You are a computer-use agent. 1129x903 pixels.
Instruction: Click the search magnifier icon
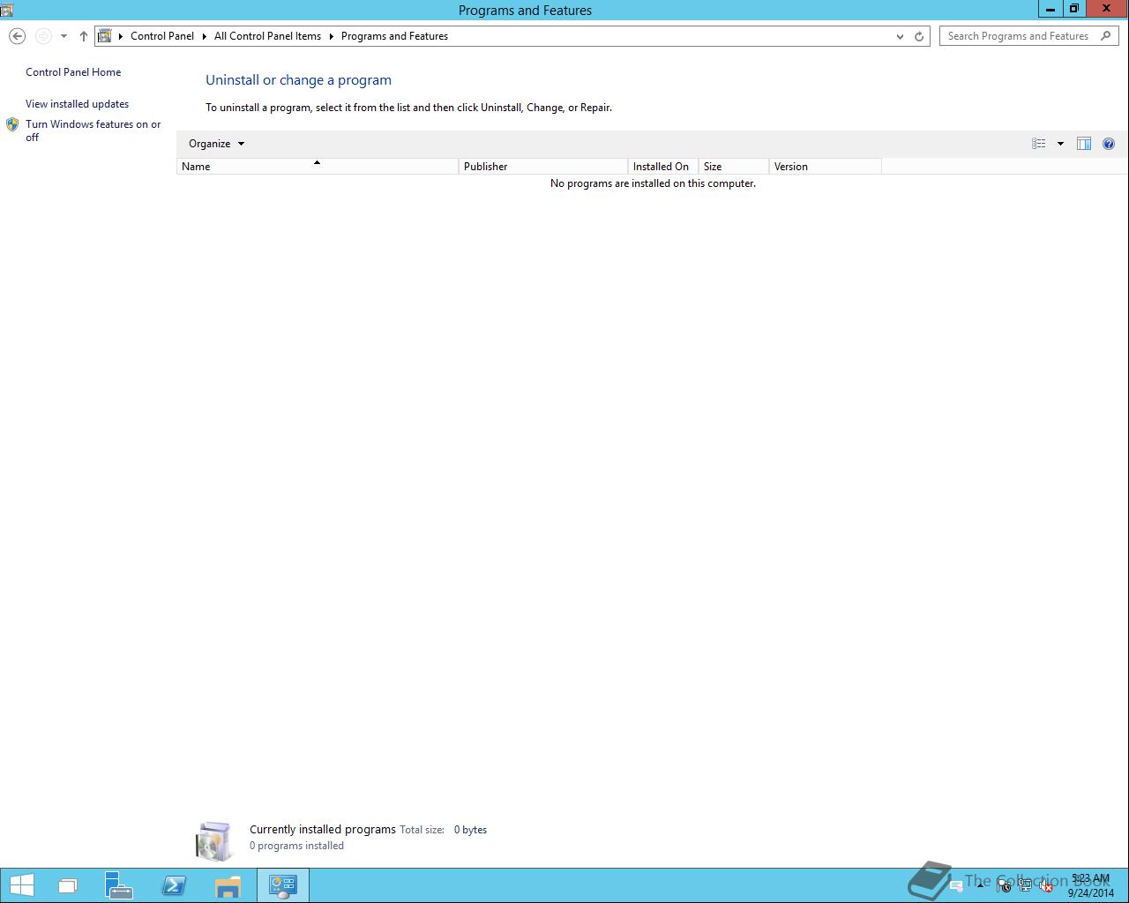[x=1107, y=36]
